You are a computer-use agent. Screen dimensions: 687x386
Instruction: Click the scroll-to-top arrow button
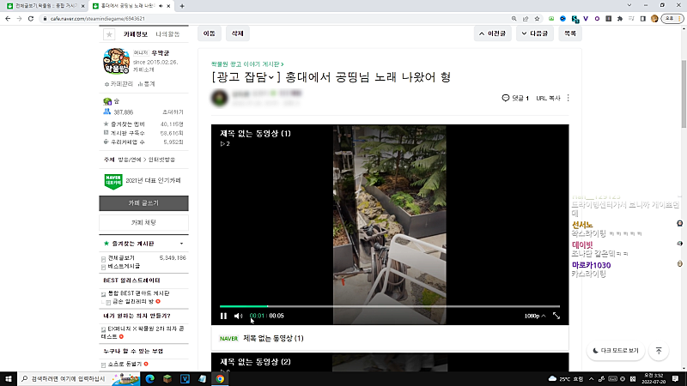(659, 351)
